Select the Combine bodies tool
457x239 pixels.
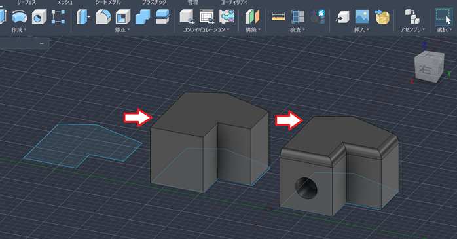pos(143,16)
